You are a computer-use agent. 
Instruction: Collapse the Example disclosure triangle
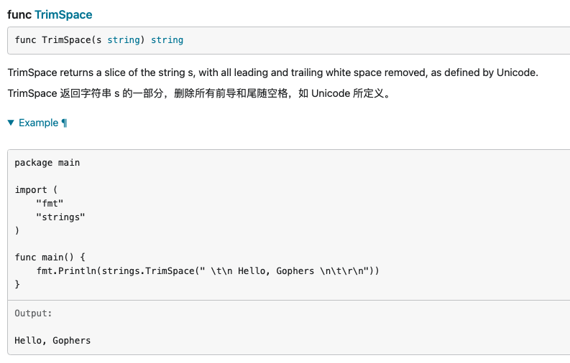(11, 123)
